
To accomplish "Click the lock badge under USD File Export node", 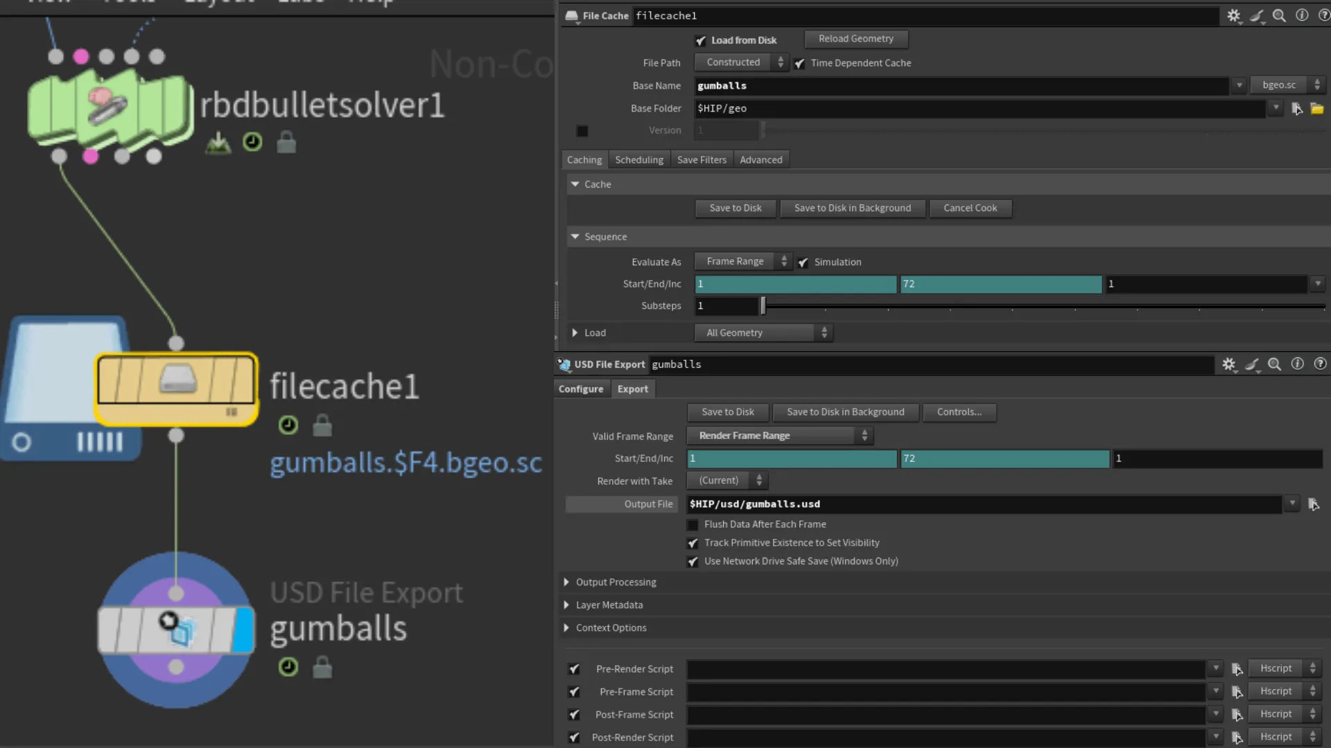I will (x=322, y=667).
